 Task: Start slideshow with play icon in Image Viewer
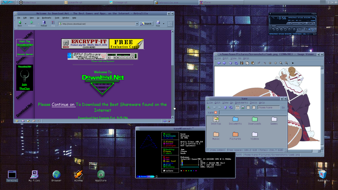(293, 63)
